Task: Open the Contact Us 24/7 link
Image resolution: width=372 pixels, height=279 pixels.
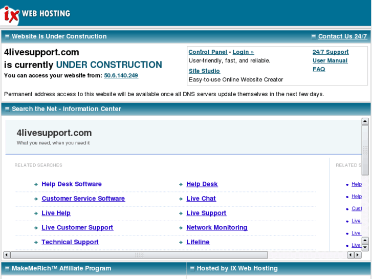Action: 342,36
